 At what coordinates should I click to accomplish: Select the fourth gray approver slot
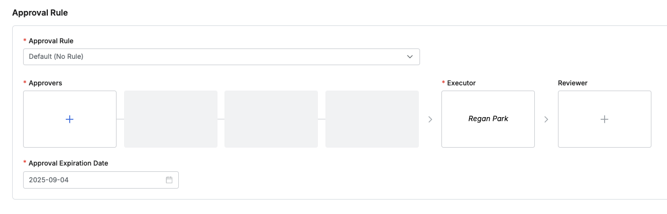[x=372, y=119]
